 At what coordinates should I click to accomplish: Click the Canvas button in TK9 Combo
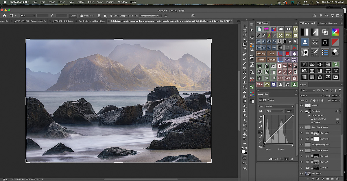272,60
